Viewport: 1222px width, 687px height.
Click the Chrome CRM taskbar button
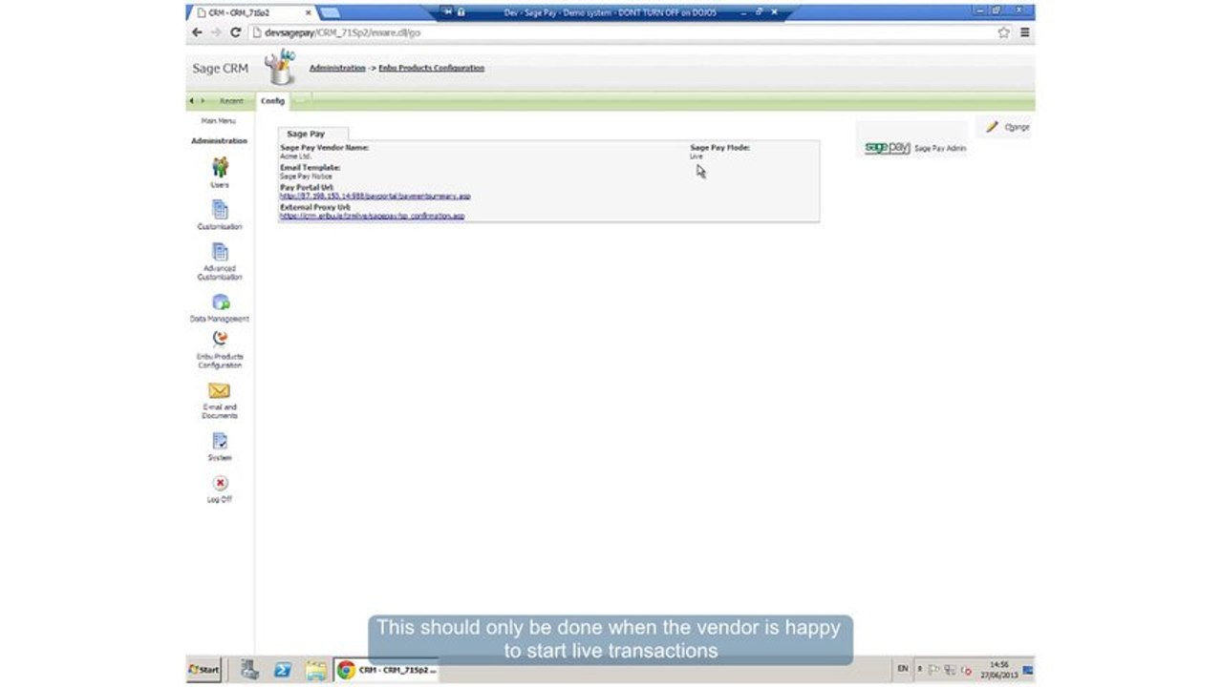coord(386,670)
